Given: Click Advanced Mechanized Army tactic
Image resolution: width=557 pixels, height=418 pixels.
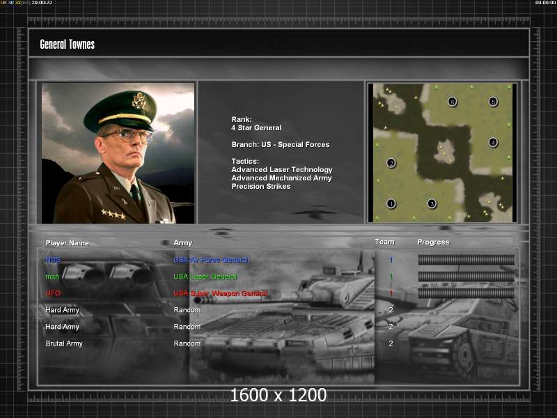Looking at the screenshot, I should (282, 178).
